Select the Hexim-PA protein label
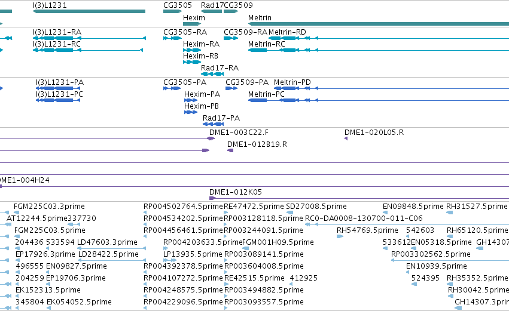The width and height of the screenshot is (509, 311). point(202,94)
